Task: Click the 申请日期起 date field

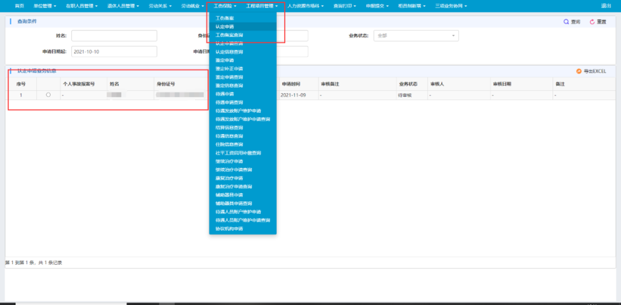Action: 114,51
